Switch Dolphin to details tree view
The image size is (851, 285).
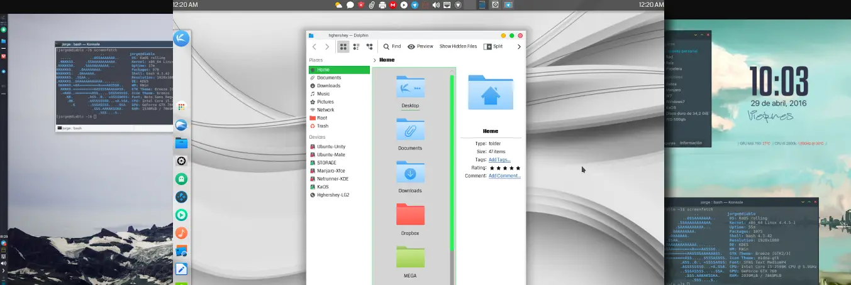pos(369,46)
